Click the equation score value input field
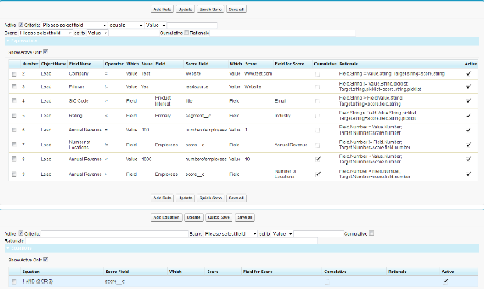486x298 pixels. coord(318,234)
